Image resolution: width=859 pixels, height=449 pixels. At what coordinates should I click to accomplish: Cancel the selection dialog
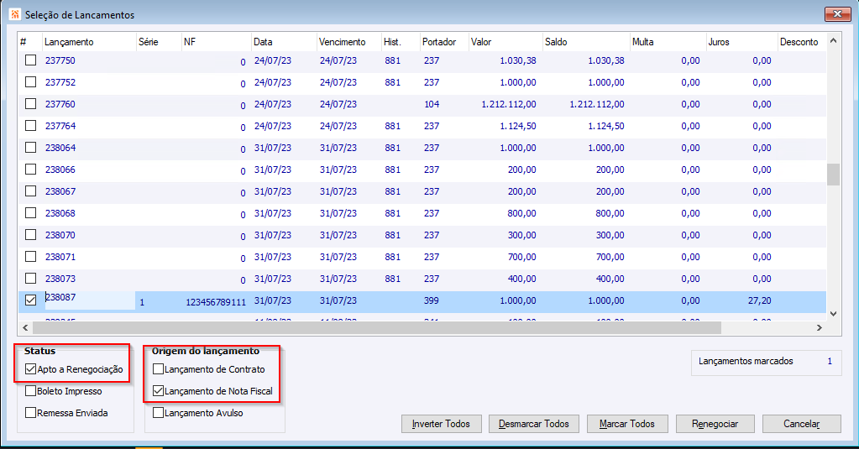coord(801,424)
